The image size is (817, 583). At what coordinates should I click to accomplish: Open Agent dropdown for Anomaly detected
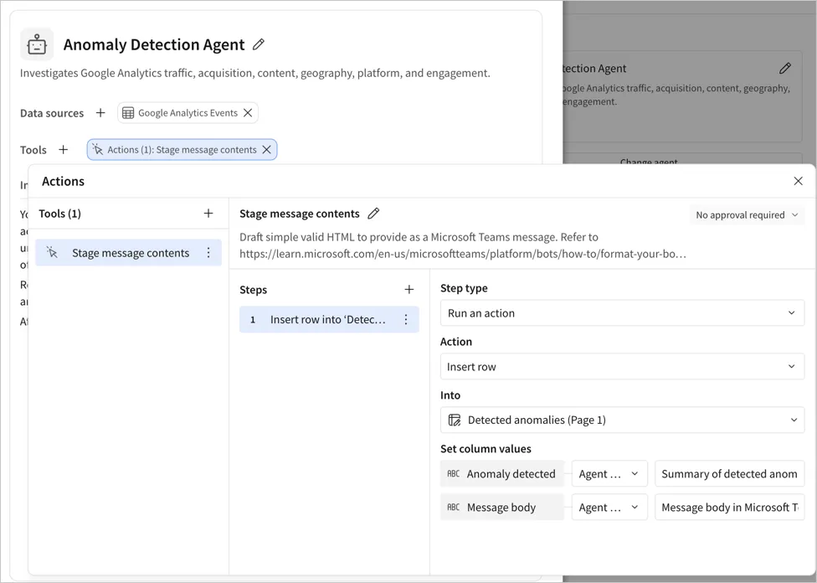click(x=609, y=473)
